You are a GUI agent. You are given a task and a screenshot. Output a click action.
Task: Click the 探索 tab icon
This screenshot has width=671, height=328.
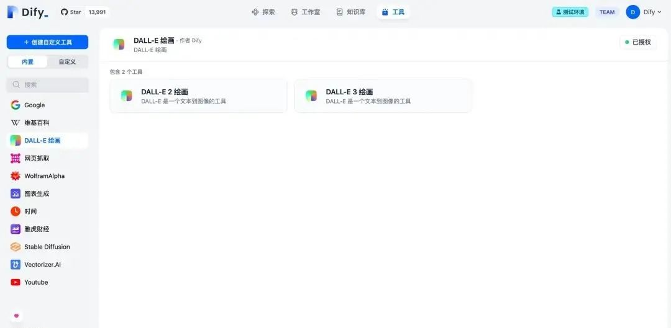coord(255,12)
